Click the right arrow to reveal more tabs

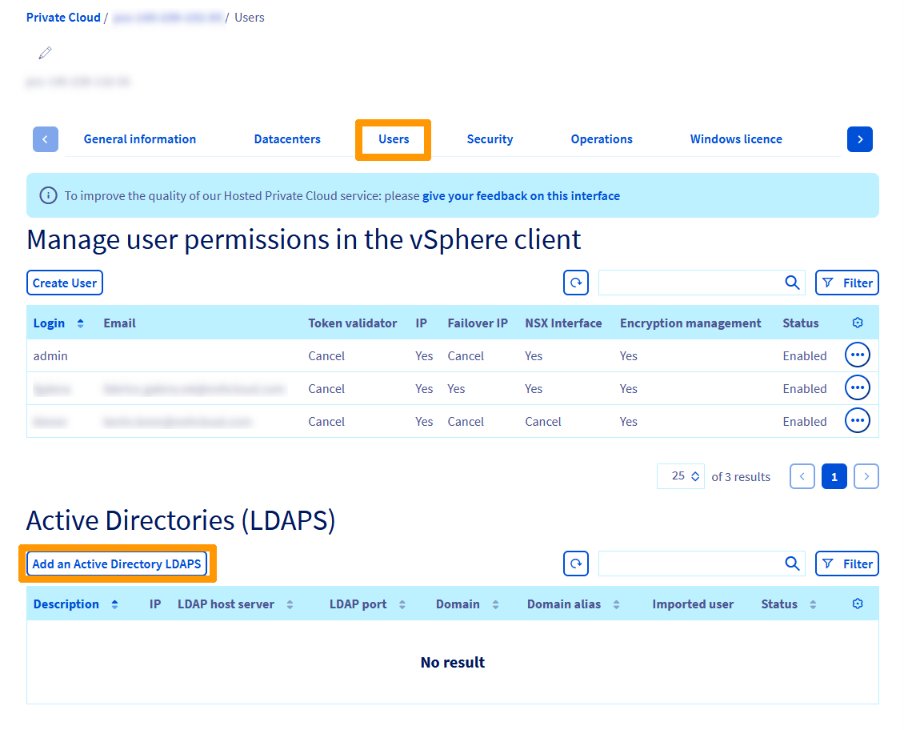(859, 138)
